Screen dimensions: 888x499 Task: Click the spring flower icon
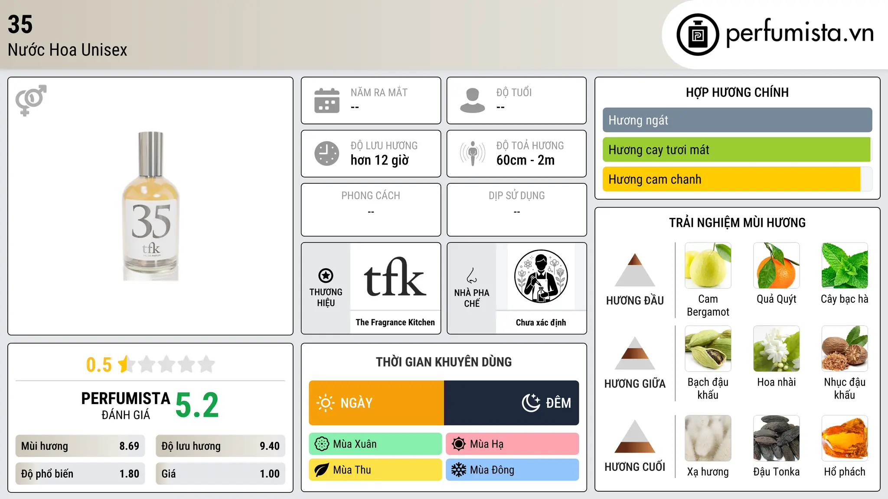[x=322, y=444]
